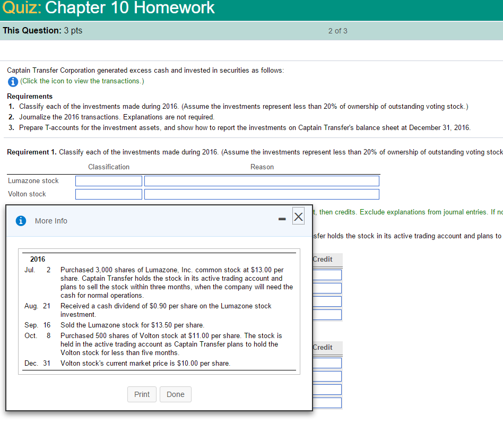Select the third Credit field under lower journal

click(x=329, y=389)
